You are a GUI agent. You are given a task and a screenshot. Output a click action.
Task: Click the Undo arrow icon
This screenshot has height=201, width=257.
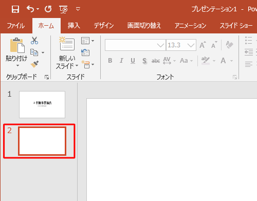pos(30,9)
